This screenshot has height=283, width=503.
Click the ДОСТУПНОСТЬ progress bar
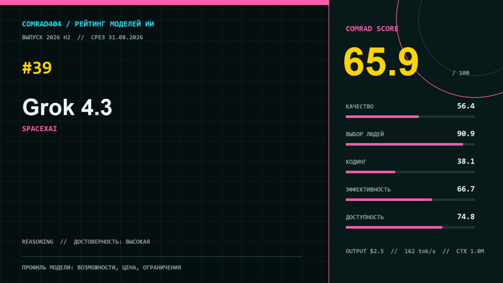click(x=410, y=227)
